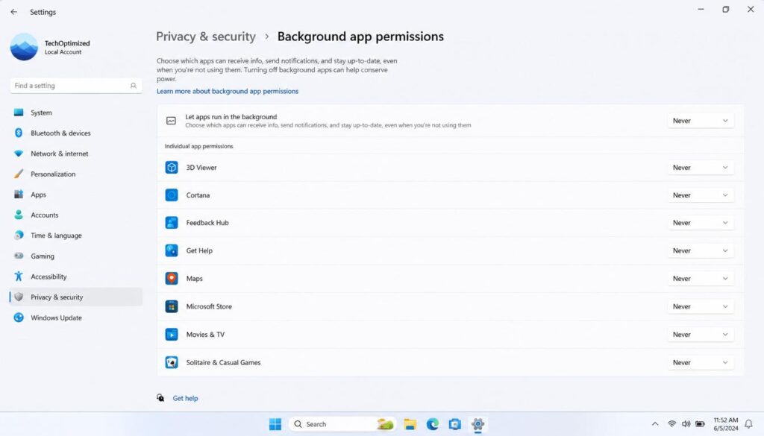Click the volume speaker icon in the tray
Screen dimensions: 764x436
click(686, 424)
